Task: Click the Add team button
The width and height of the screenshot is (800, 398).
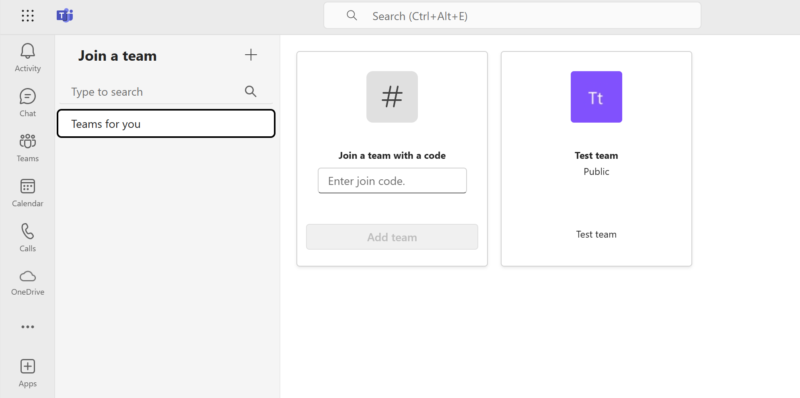Action: coord(392,237)
